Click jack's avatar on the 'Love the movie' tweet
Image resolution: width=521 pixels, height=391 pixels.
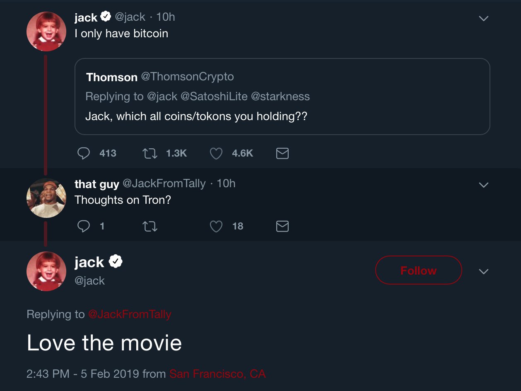46,271
